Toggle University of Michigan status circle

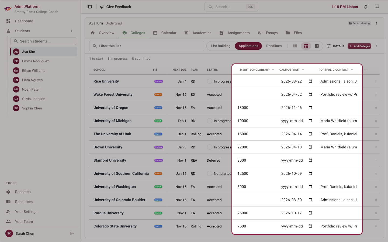pyautogui.click(x=209, y=121)
